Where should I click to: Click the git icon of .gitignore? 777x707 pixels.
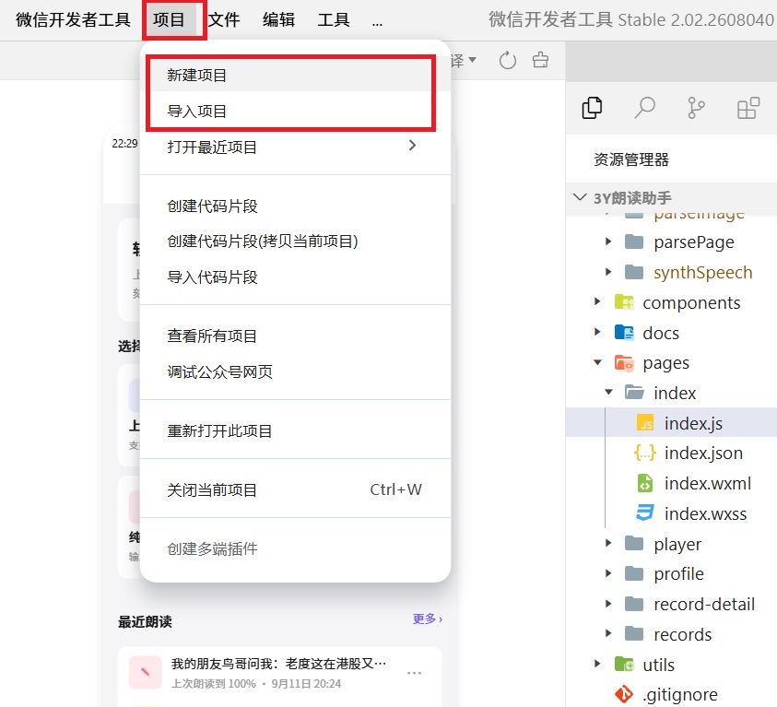pos(624,694)
